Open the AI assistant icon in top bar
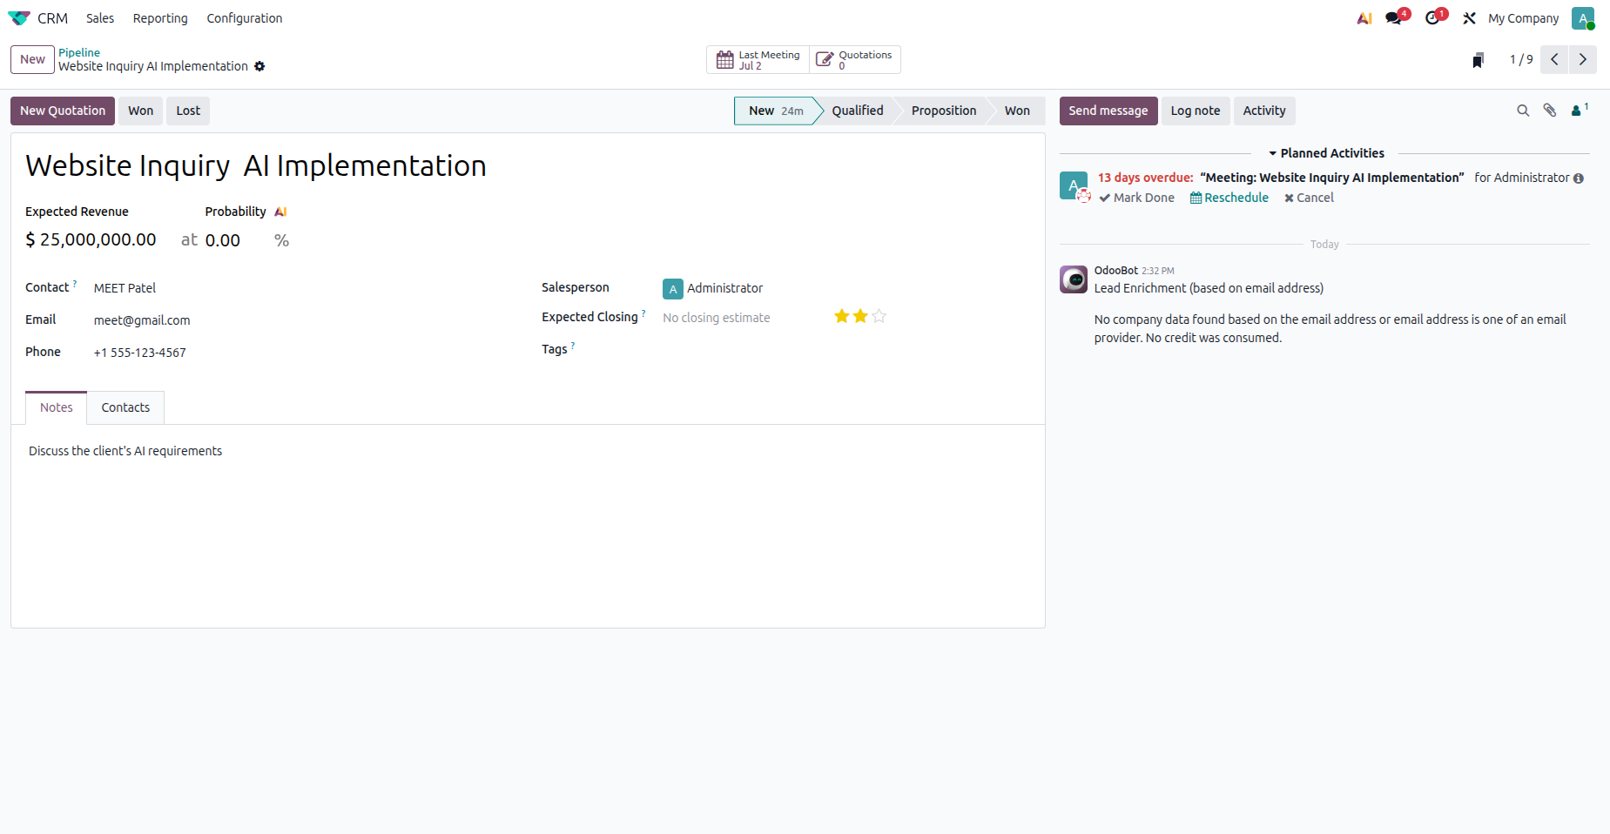Image resolution: width=1610 pixels, height=834 pixels. (1364, 18)
